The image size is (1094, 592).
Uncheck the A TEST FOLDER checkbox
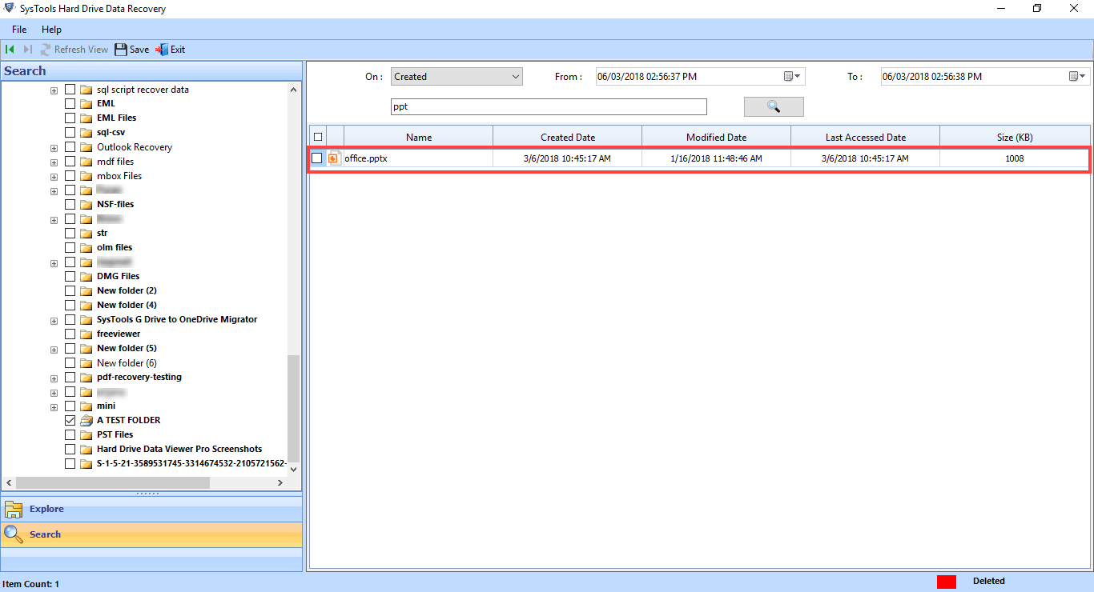click(70, 421)
